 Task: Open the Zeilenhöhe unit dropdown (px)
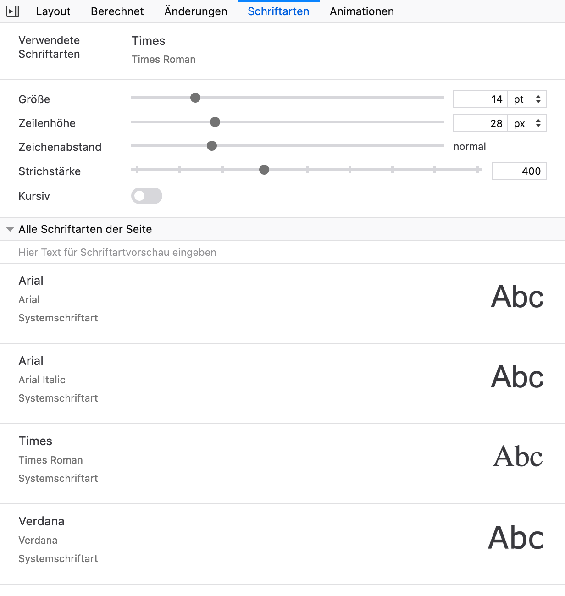[x=527, y=123]
